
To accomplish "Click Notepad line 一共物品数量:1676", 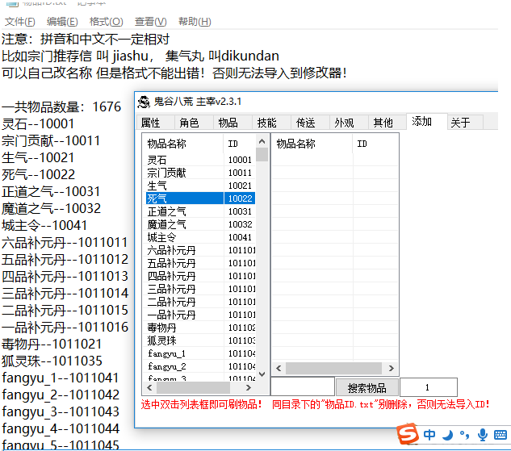I will 61,106.
